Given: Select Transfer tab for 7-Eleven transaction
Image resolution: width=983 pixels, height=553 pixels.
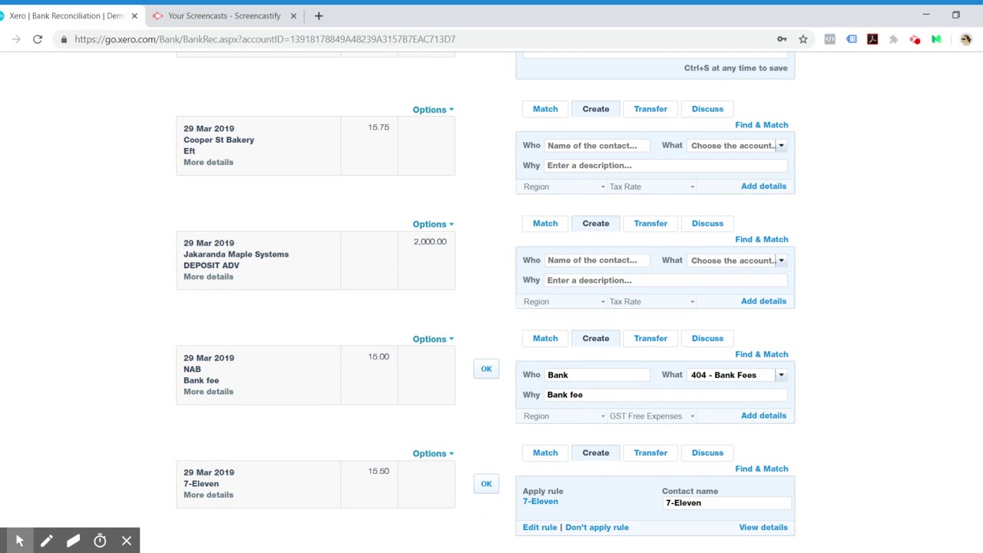Looking at the screenshot, I should 650,452.
